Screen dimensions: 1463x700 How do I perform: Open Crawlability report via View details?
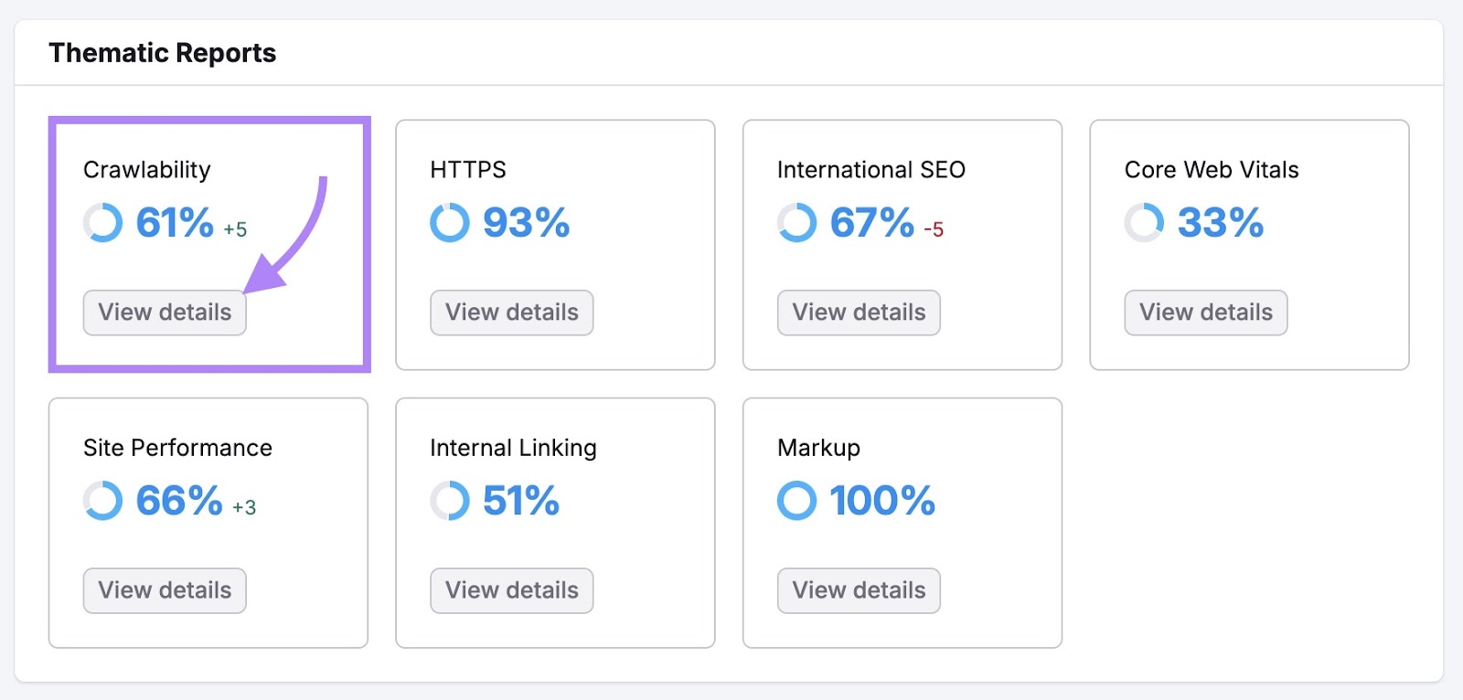coord(164,312)
